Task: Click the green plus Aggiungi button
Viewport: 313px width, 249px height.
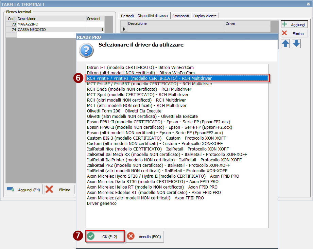Action: pyautogui.click(x=294, y=25)
